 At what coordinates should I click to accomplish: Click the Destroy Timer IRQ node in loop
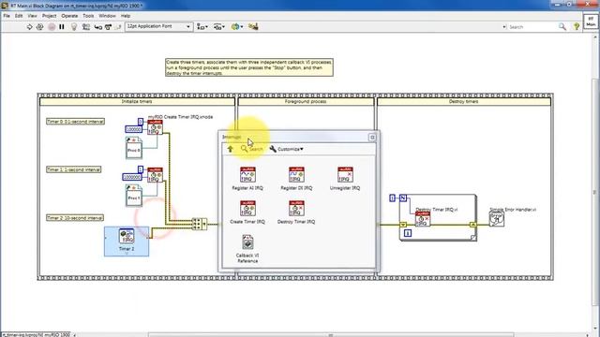point(423,219)
